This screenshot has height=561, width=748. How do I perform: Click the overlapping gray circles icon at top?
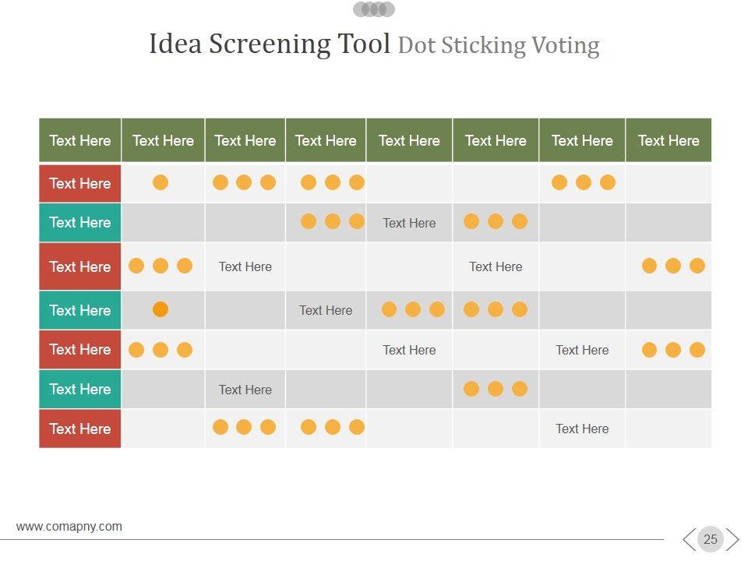pos(374,9)
